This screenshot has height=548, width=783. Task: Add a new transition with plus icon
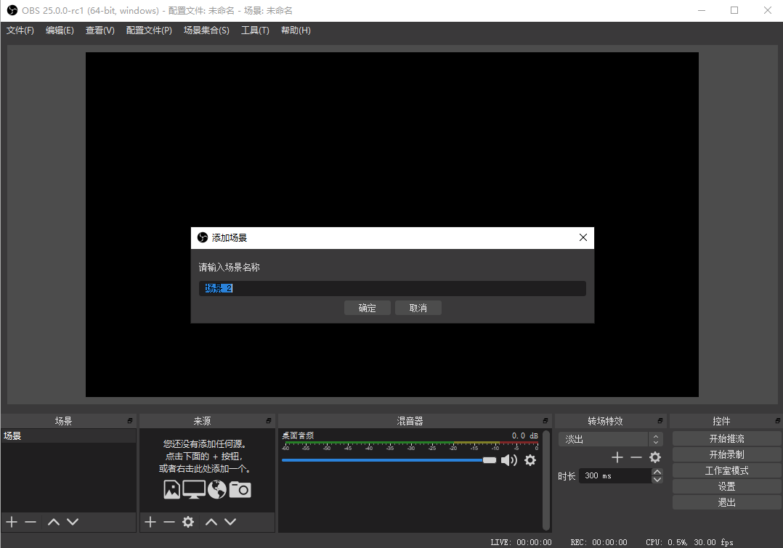(617, 457)
